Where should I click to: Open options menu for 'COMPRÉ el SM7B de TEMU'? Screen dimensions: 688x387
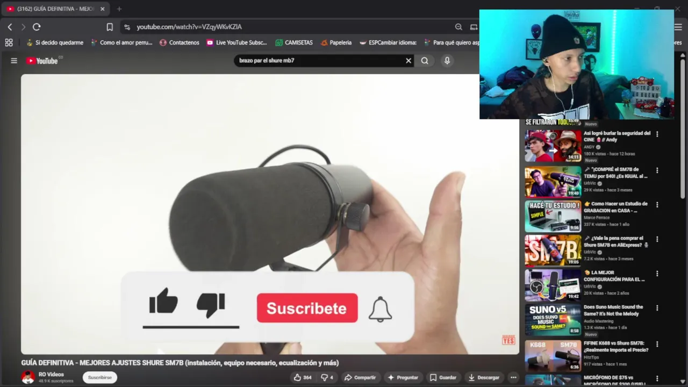pyautogui.click(x=657, y=170)
